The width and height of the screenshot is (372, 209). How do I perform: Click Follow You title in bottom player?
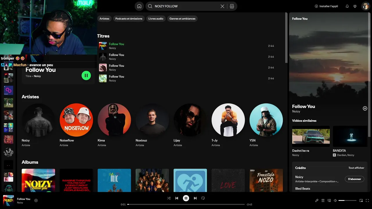click(x=24, y=199)
